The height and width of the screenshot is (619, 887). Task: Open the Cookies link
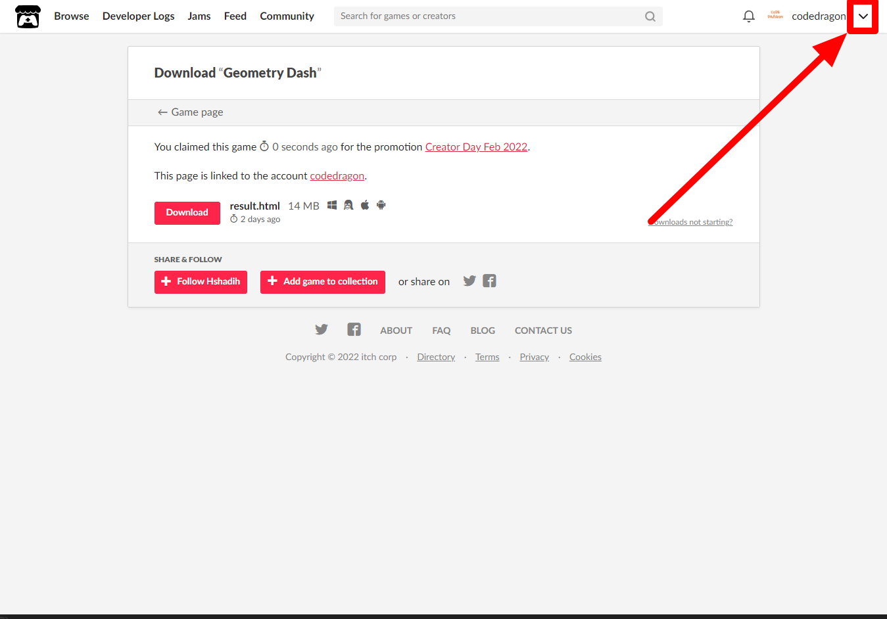pyautogui.click(x=585, y=357)
